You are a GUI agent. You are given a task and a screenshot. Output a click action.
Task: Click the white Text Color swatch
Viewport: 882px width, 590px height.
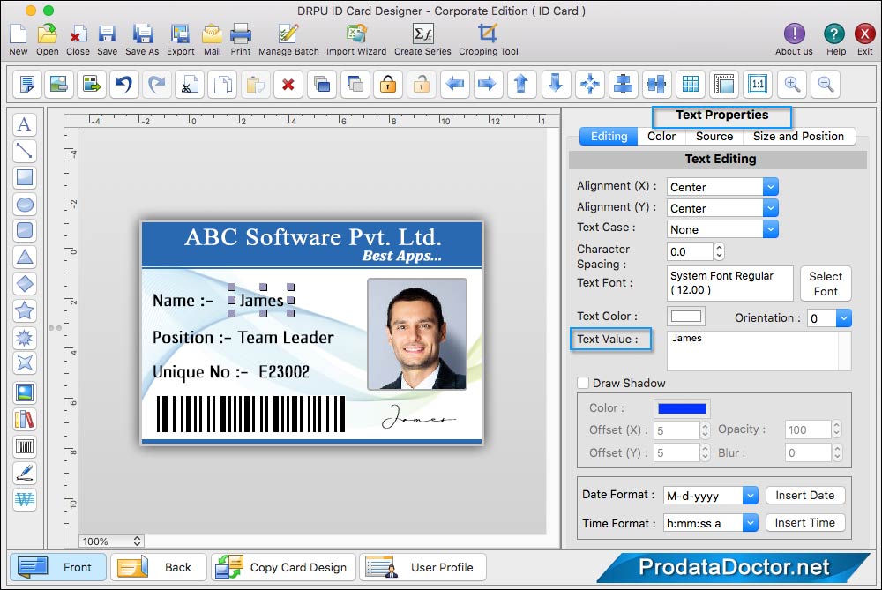(685, 316)
